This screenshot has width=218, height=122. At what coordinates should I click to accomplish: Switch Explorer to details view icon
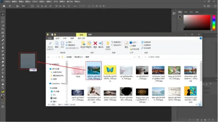point(197,105)
